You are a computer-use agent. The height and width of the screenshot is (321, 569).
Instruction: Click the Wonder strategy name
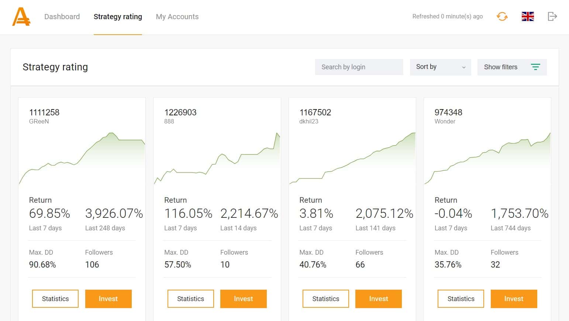coord(445,121)
